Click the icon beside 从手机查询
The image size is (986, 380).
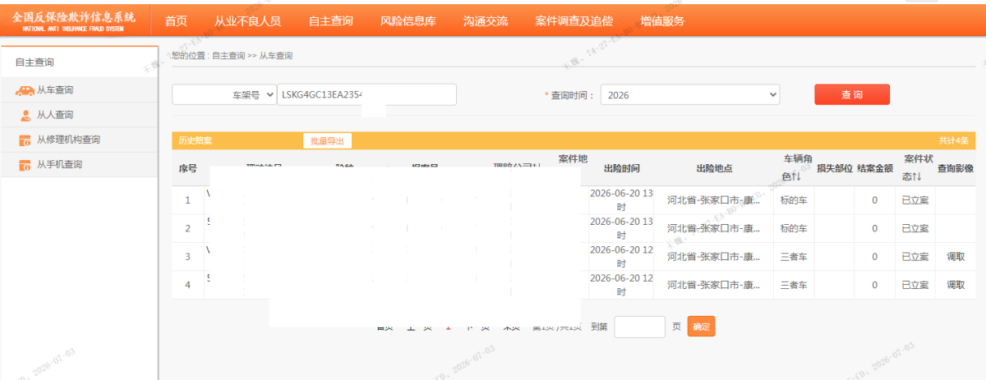25,165
